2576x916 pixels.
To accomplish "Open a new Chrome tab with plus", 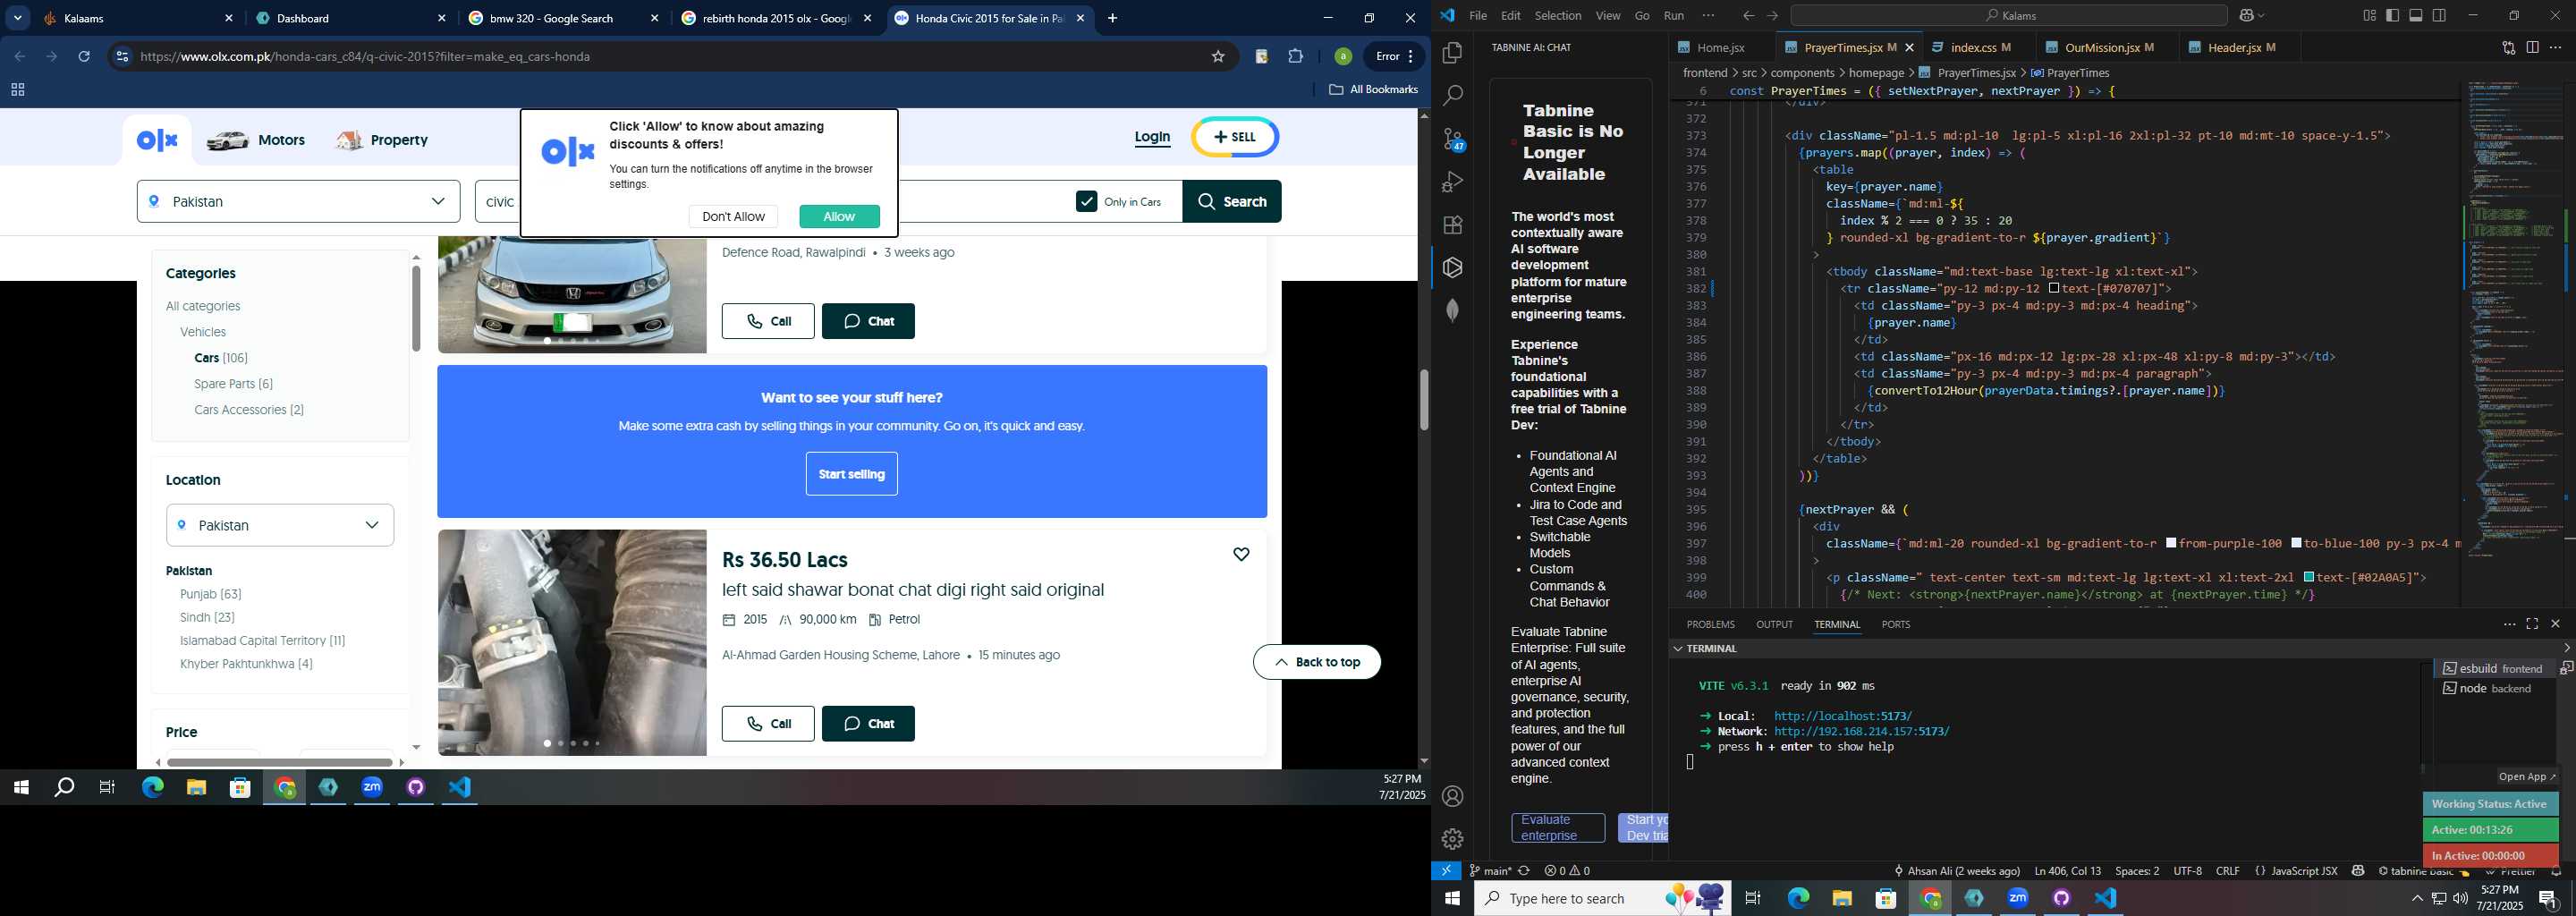I will click(x=1113, y=18).
